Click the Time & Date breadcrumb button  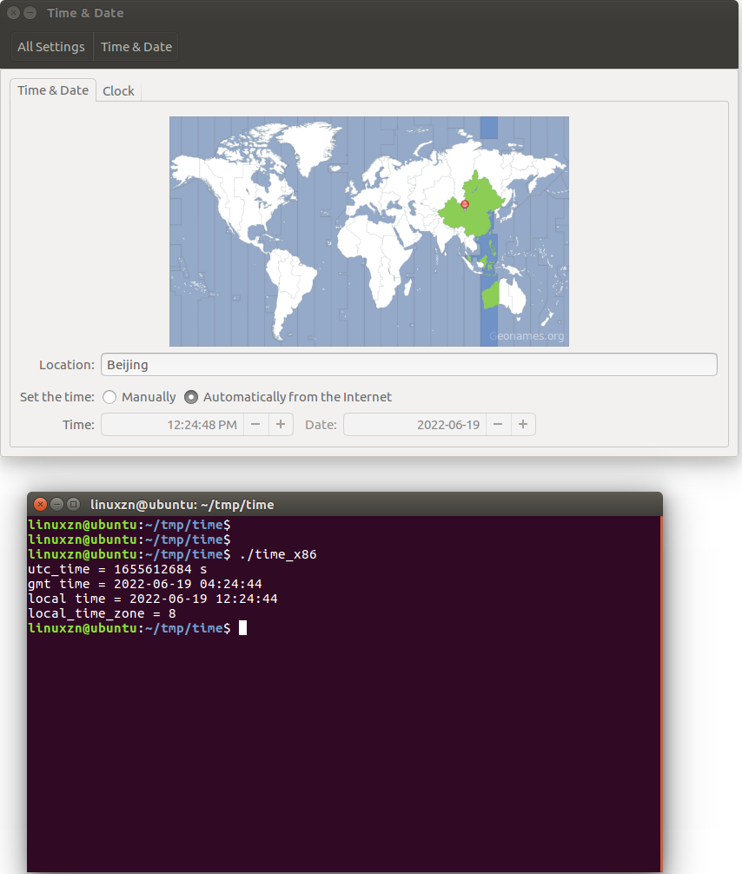136,47
